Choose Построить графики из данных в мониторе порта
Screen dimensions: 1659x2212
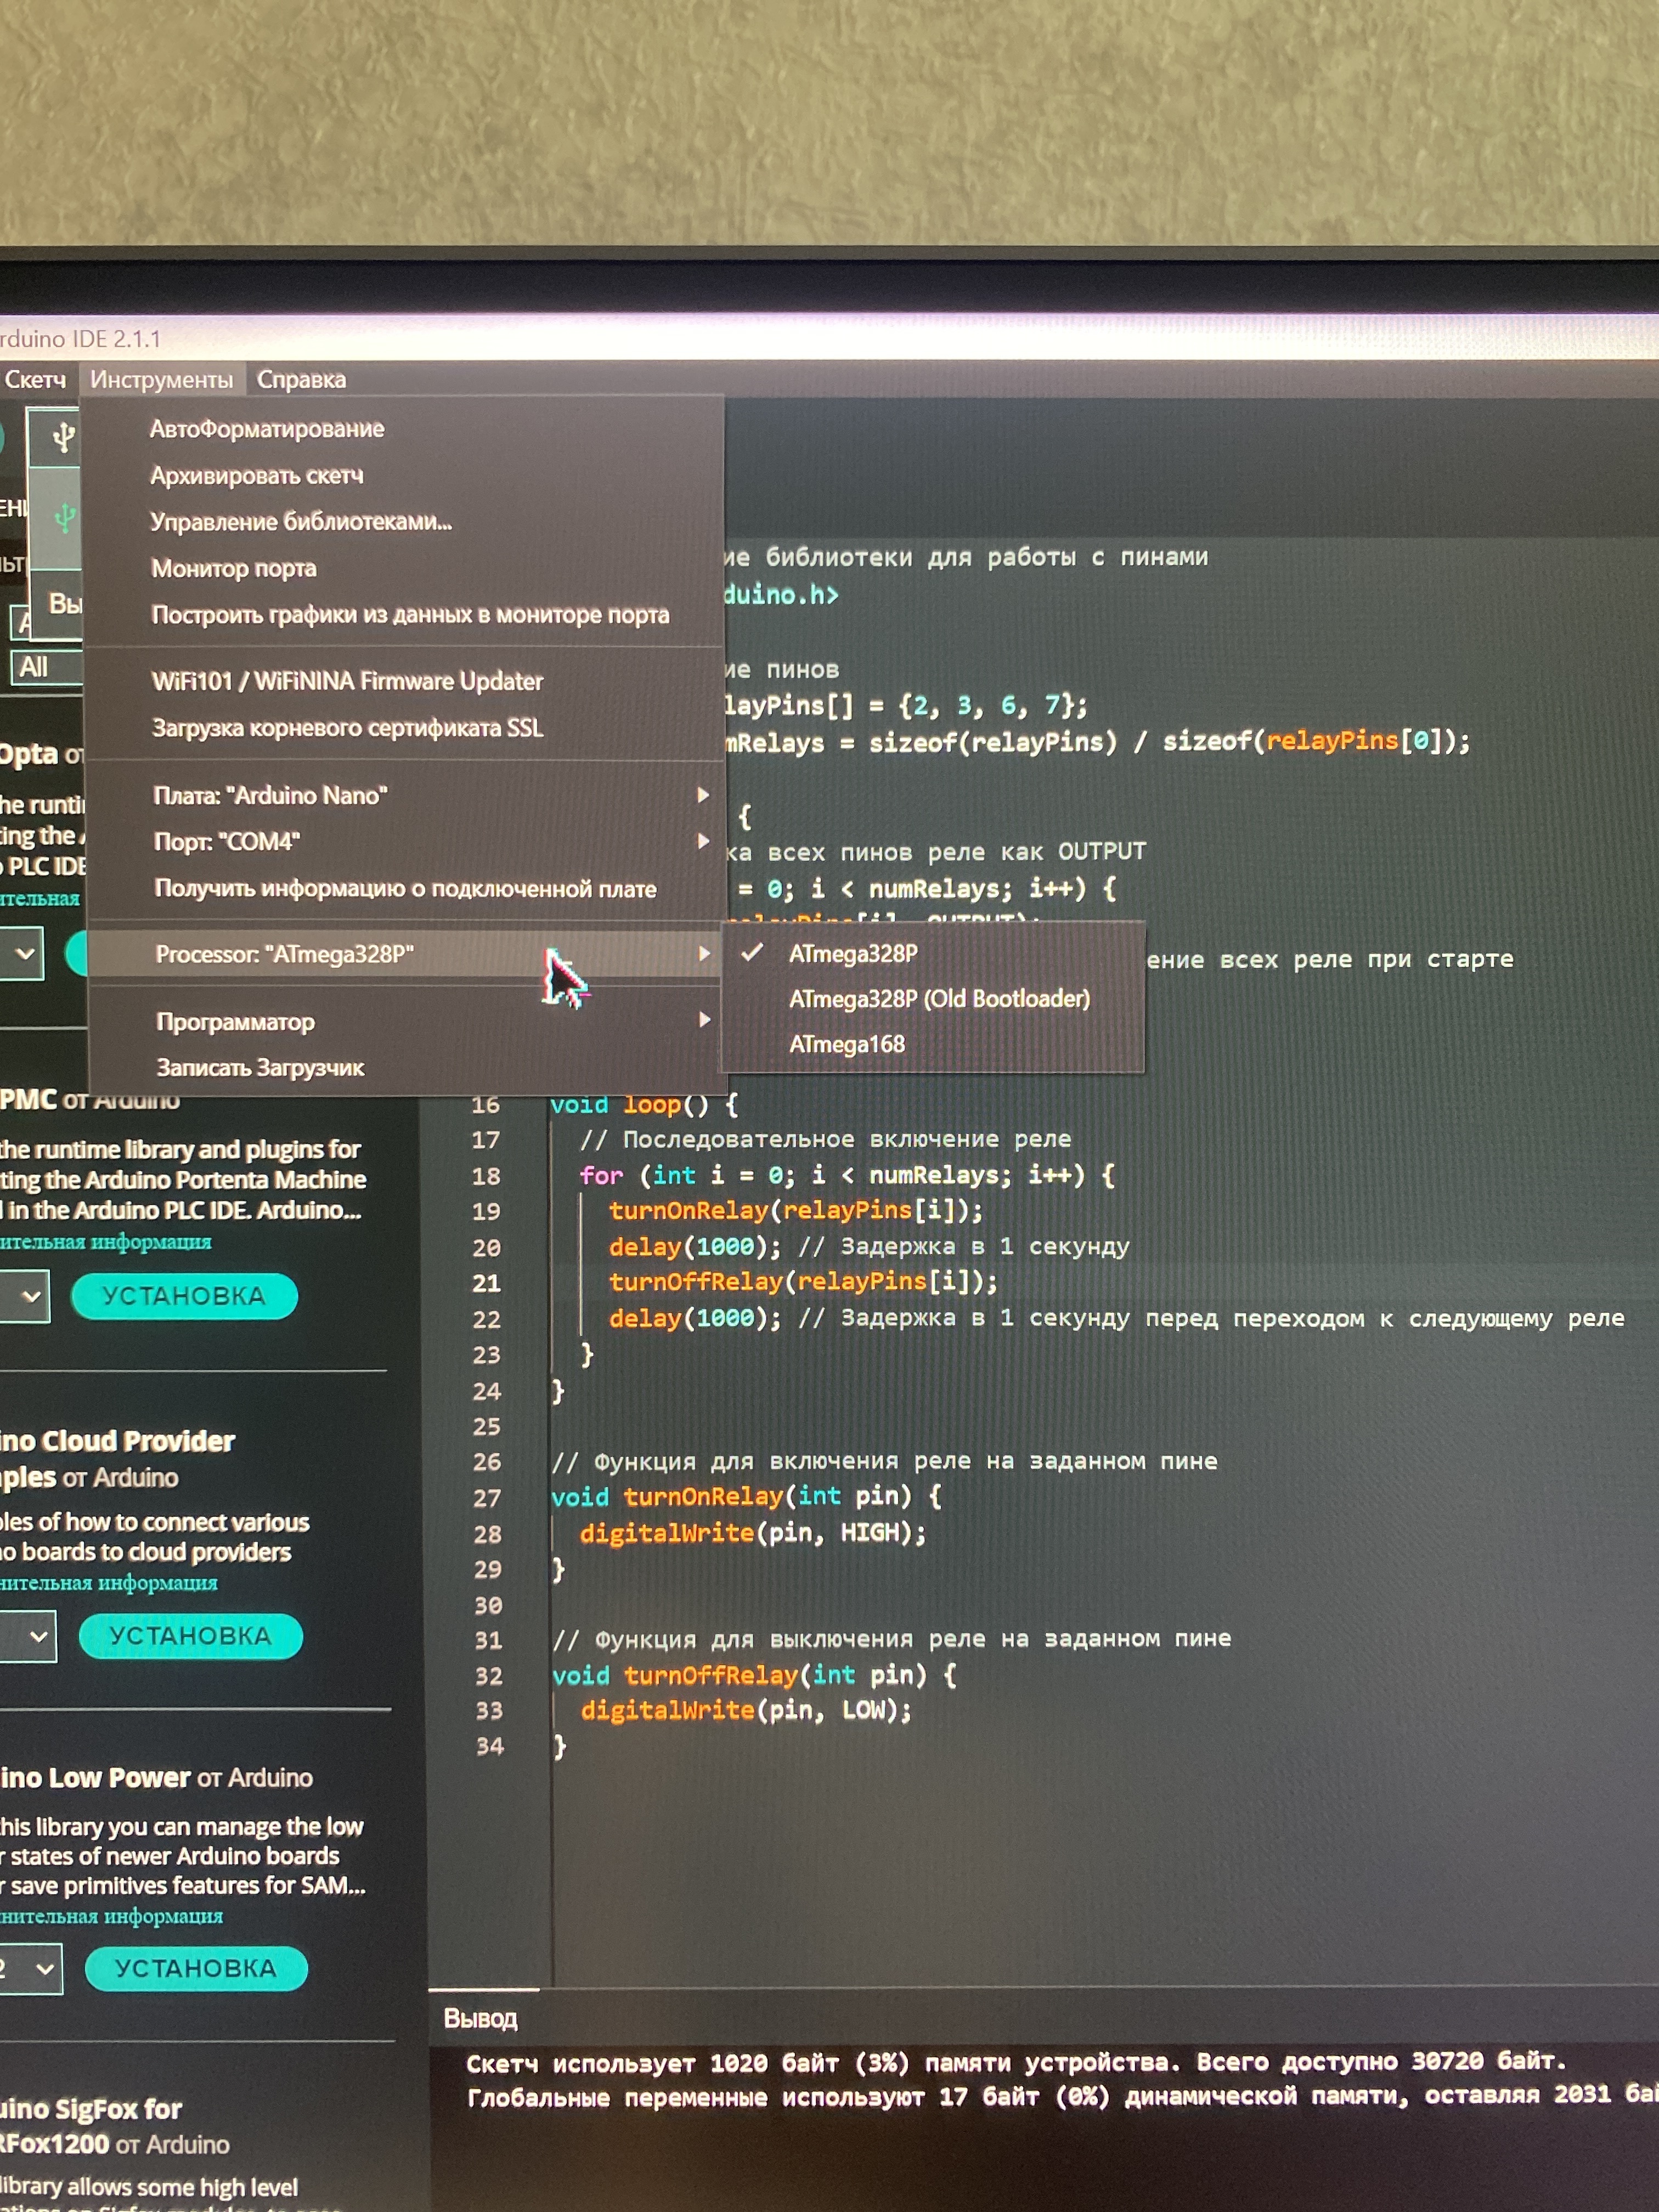coord(410,615)
